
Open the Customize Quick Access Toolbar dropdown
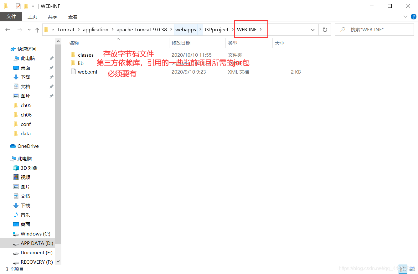[x=33, y=6]
